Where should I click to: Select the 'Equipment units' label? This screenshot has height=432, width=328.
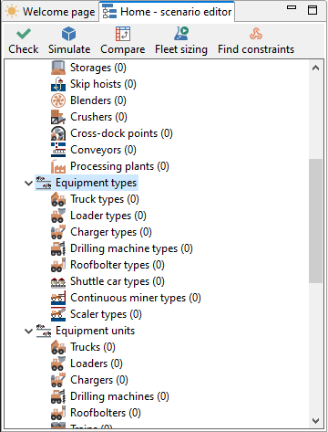point(95,331)
